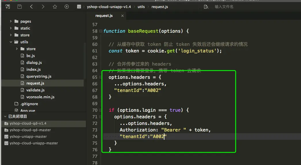The height and width of the screenshot is (165, 301).
Task: Click the "Bearer " string on line 73
Action: (174, 130)
